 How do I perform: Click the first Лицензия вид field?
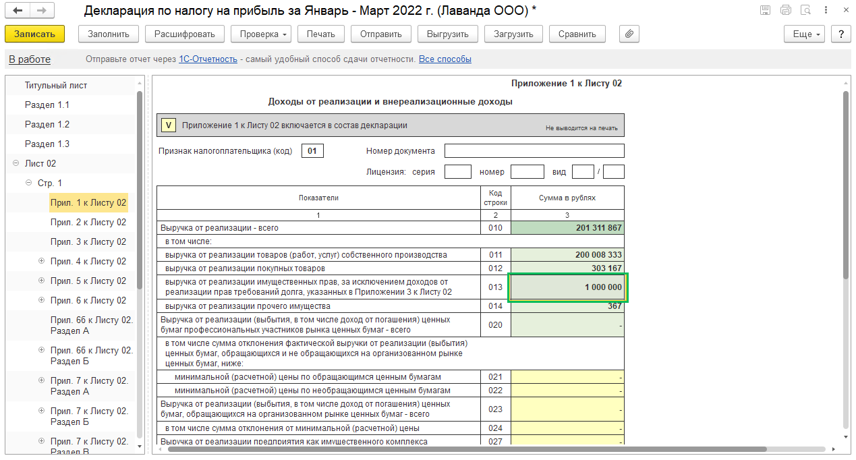point(583,172)
